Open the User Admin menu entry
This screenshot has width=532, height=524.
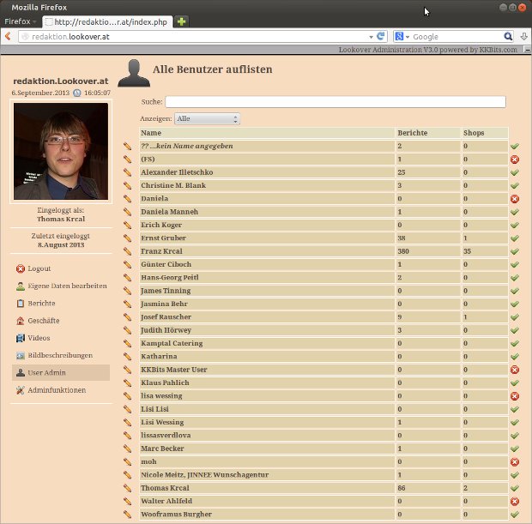[61, 372]
